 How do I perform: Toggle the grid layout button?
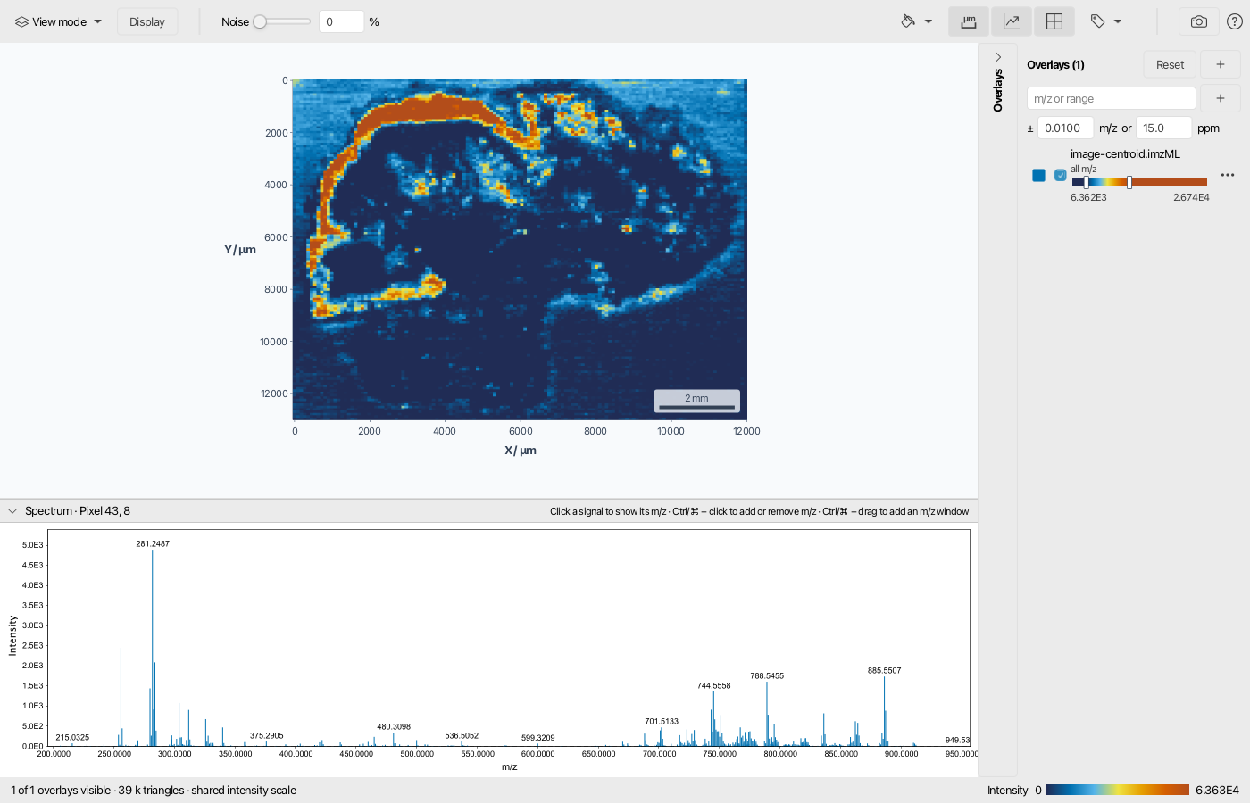(1054, 21)
